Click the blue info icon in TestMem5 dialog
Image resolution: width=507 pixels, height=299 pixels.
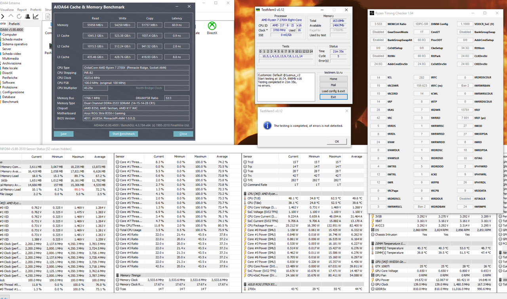coord(267,125)
